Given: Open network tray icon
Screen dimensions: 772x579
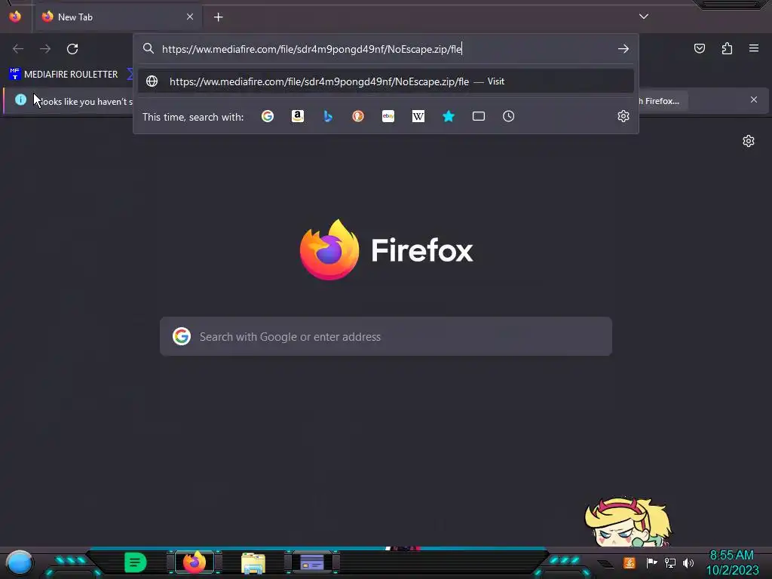Looking at the screenshot, I should (x=670, y=562).
